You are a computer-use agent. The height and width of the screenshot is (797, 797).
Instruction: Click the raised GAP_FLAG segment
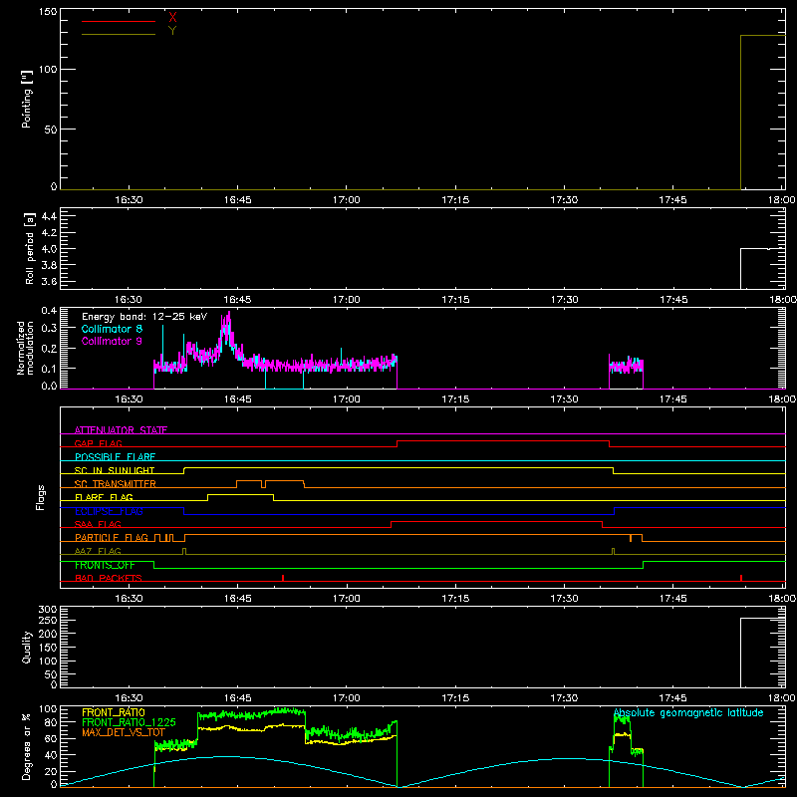click(x=503, y=440)
